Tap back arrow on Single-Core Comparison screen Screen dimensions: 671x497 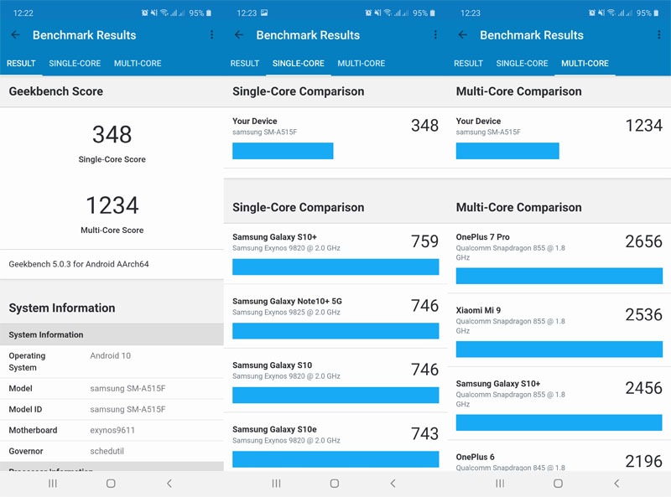click(x=239, y=35)
